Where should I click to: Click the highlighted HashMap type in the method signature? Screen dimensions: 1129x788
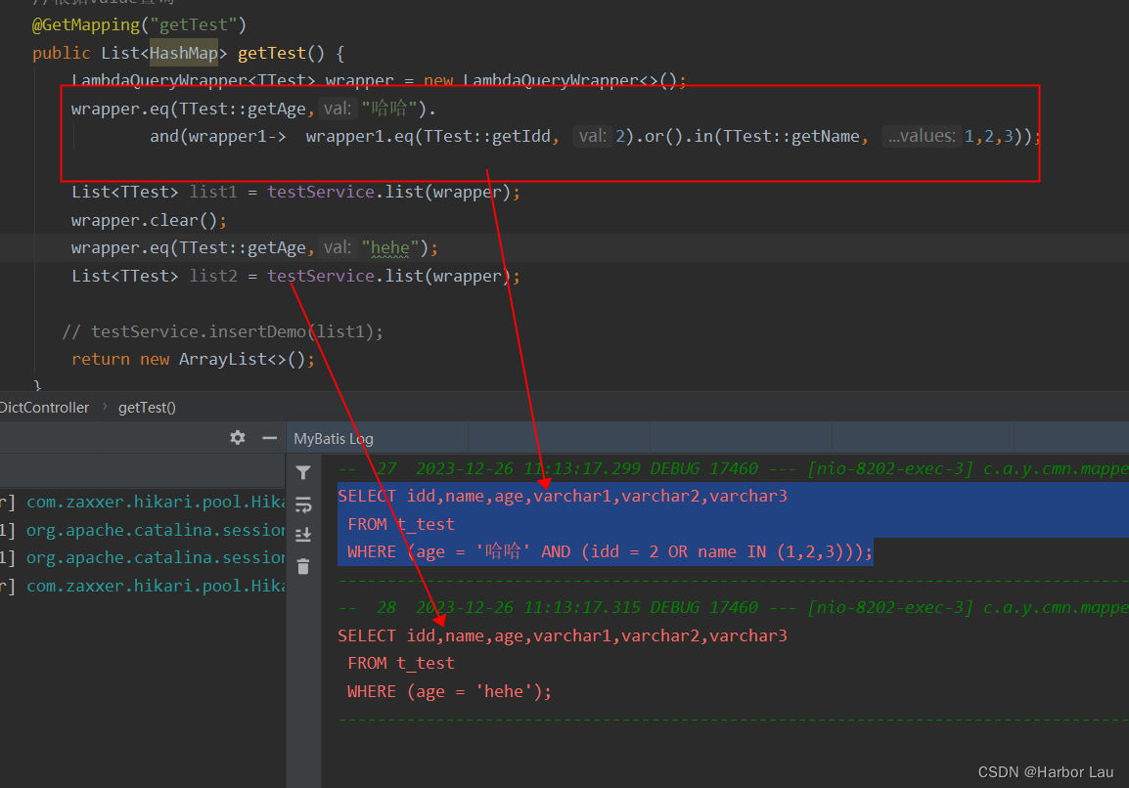tap(183, 53)
